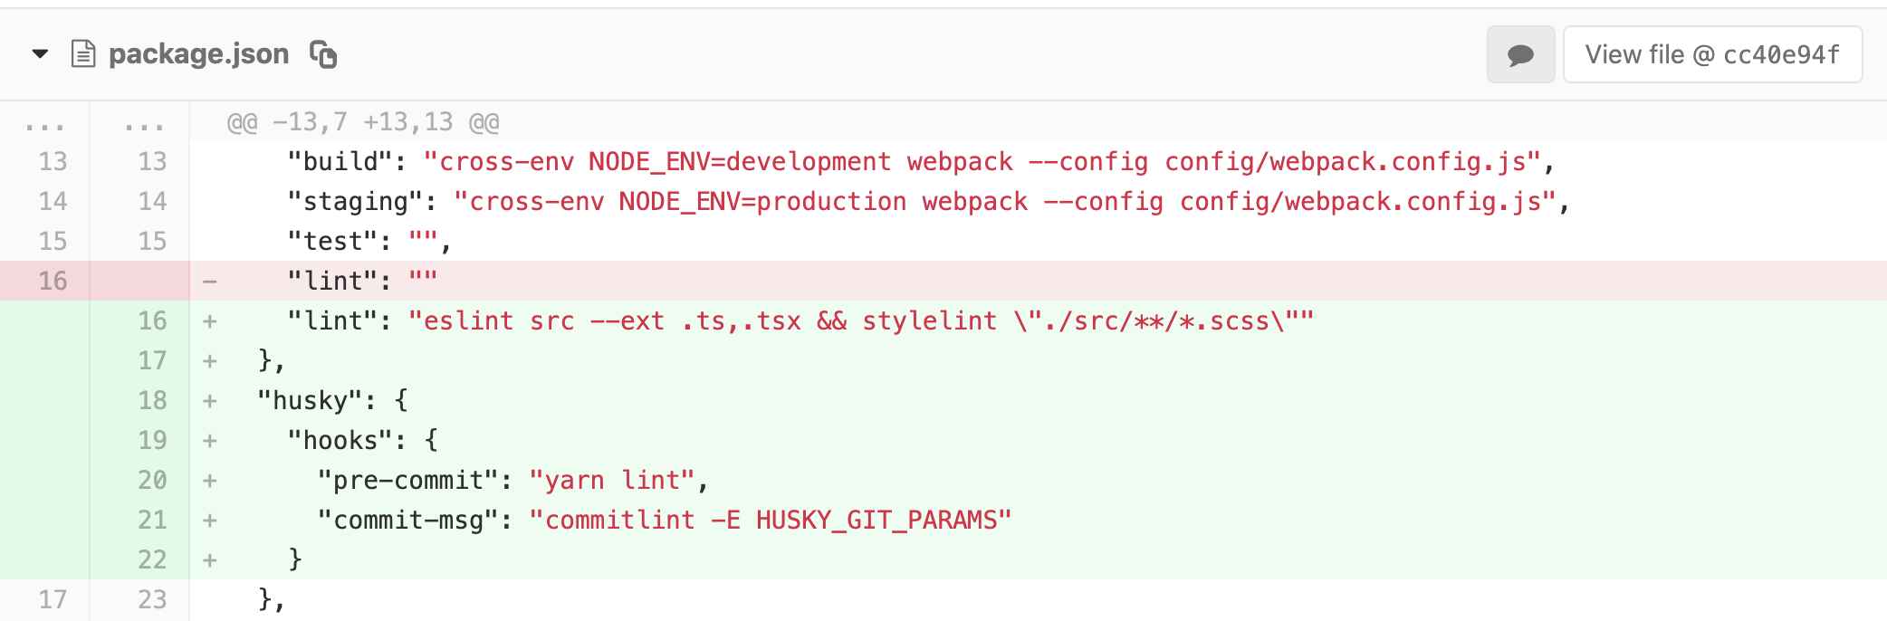Click the @@ -13,7 +13,13 @@ hunk header
This screenshot has width=1887, height=621.
(x=362, y=122)
